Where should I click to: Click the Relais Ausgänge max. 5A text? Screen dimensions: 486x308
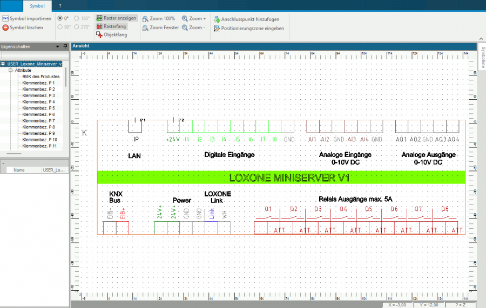pos(355,199)
